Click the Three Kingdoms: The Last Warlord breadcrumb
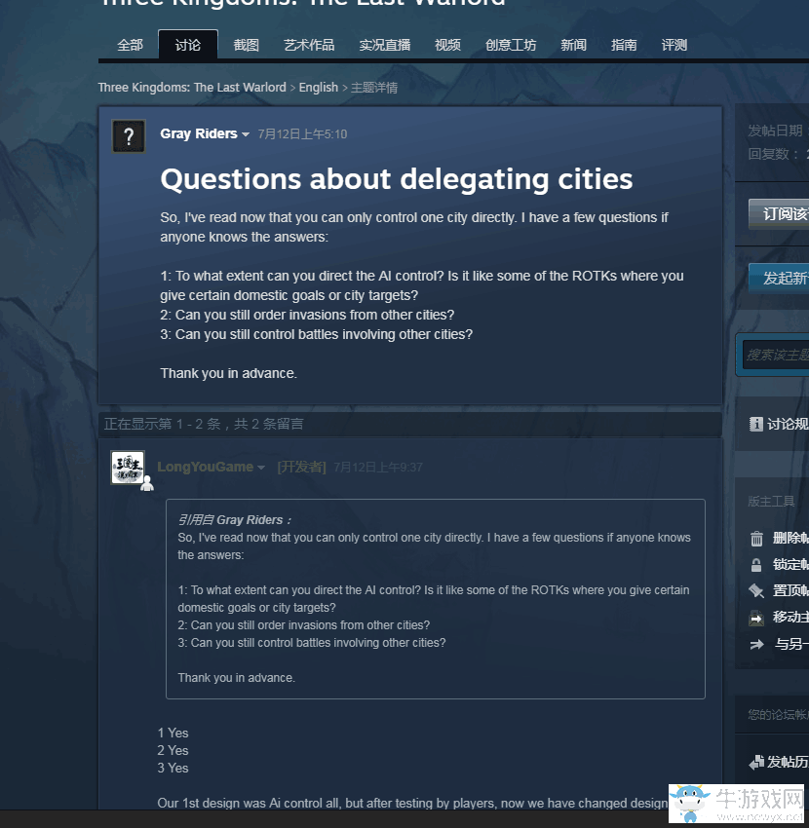 click(192, 87)
